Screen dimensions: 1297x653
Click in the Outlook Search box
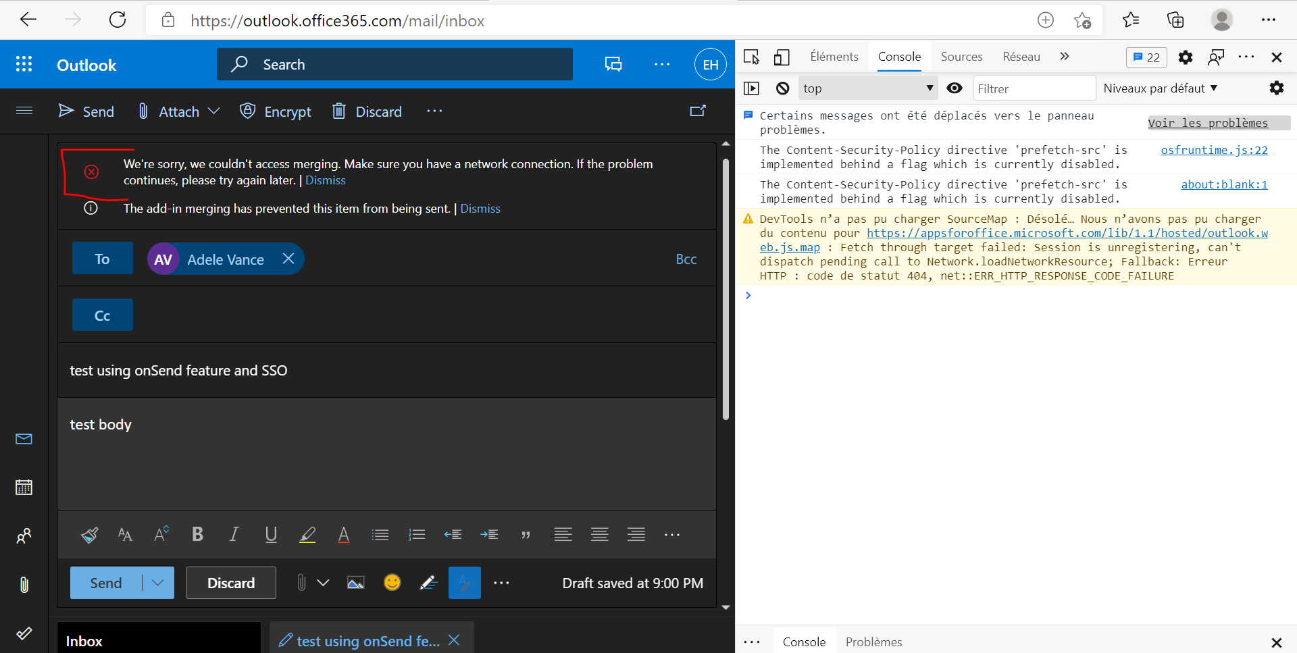coord(395,64)
